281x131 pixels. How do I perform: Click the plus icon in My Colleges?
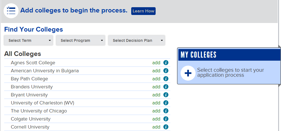point(188,73)
